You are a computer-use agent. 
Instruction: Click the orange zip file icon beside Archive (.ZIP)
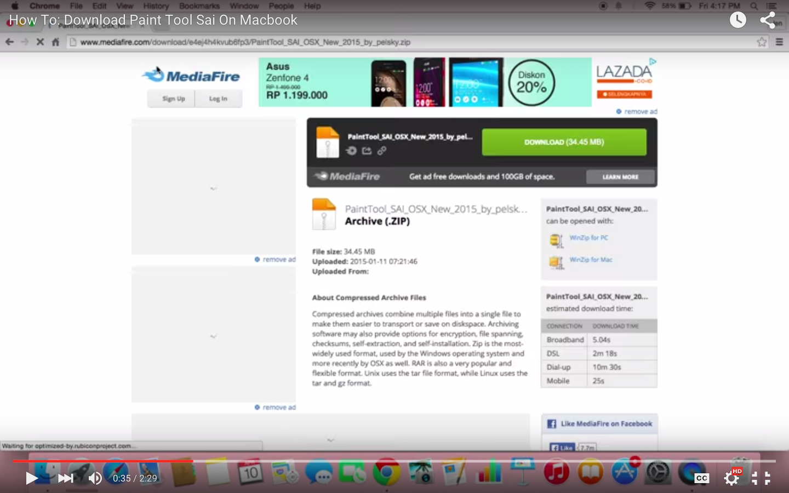pos(324,214)
